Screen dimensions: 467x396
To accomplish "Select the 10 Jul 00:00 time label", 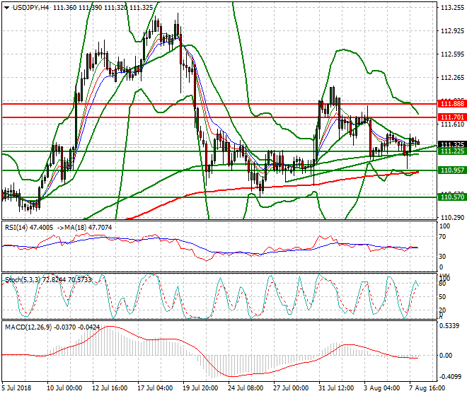I will pyautogui.click(x=64, y=388).
